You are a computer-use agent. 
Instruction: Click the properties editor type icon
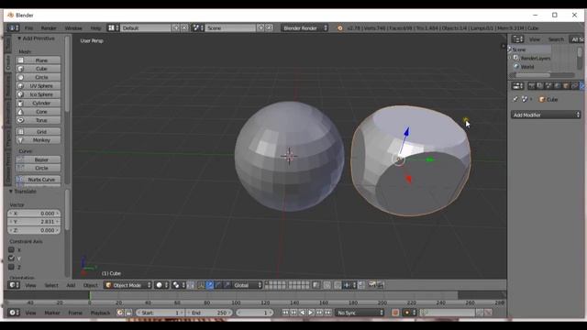(x=517, y=86)
